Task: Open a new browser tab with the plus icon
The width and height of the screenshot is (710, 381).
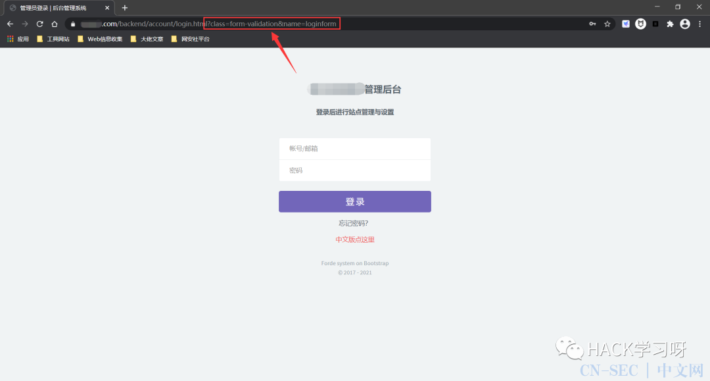Action: coord(125,7)
